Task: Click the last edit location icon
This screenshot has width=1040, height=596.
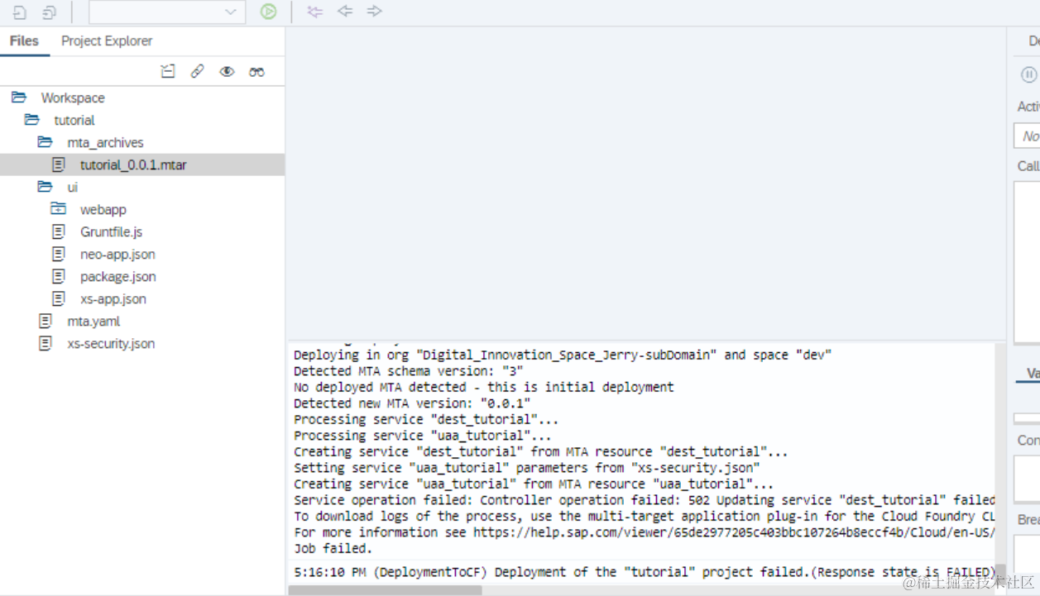Action: [314, 12]
